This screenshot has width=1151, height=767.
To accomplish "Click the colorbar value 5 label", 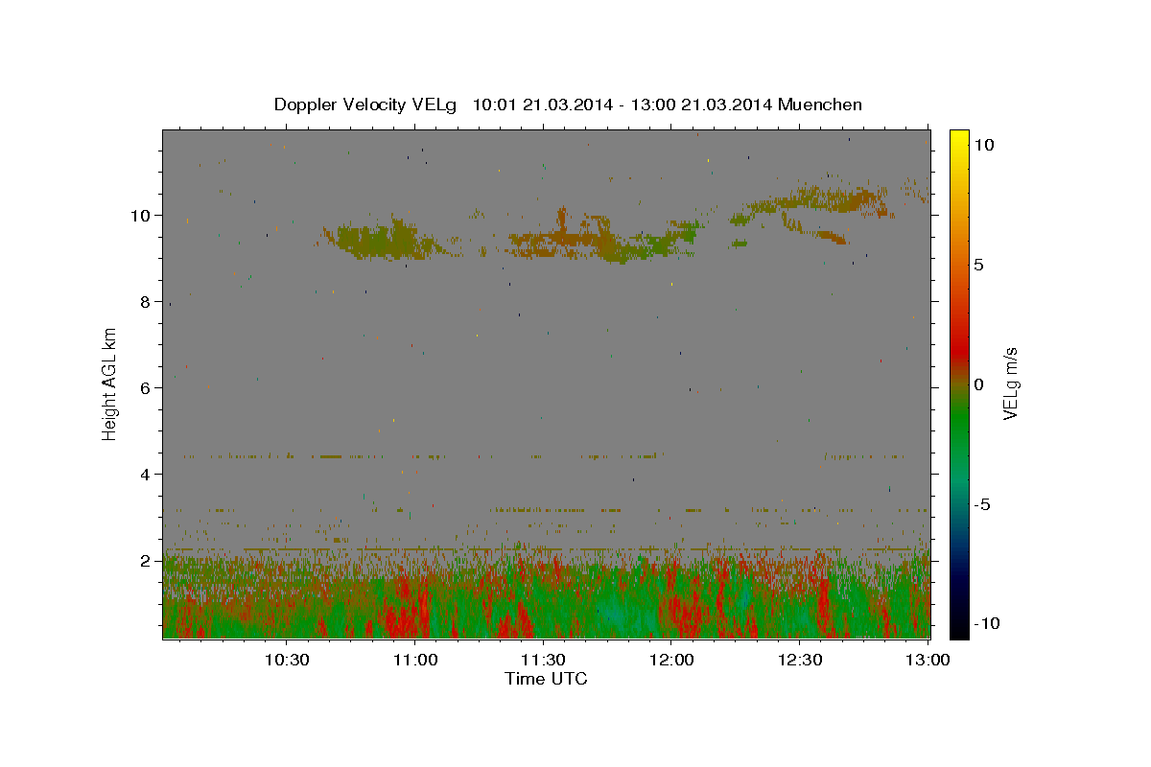I will coord(978,265).
